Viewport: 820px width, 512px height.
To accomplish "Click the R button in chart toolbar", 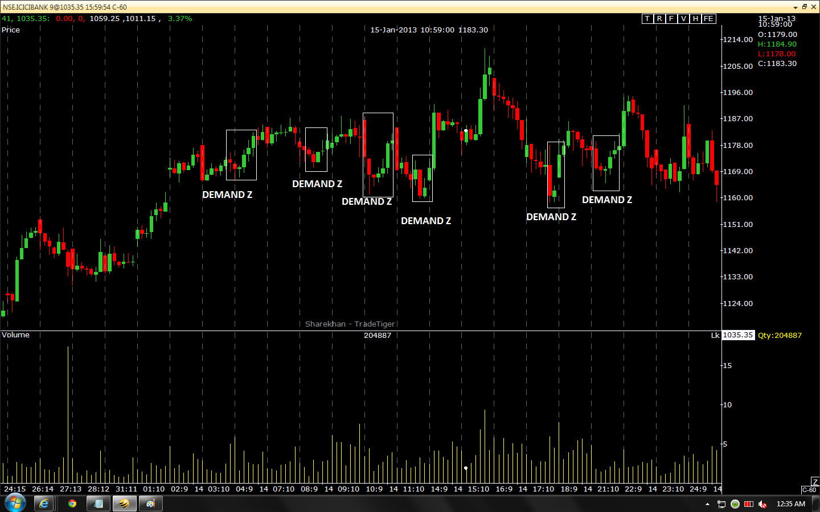I will tap(659, 19).
